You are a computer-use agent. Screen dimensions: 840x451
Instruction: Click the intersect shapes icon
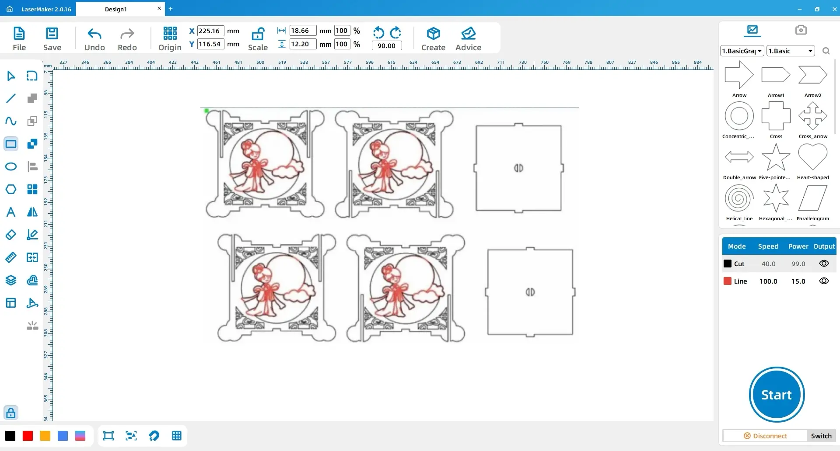tap(32, 121)
